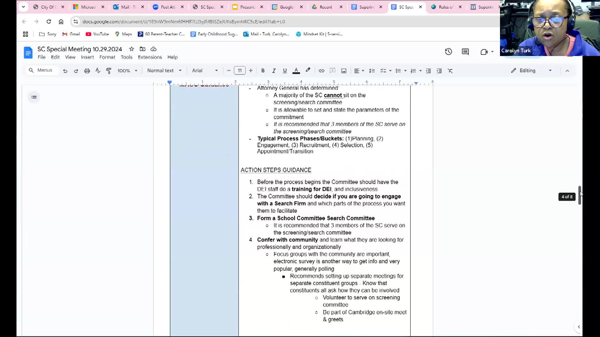The width and height of the screenshot is (600, 337).
Task: Click the Redo arrow in toolbar
Action: coord(76,71)
